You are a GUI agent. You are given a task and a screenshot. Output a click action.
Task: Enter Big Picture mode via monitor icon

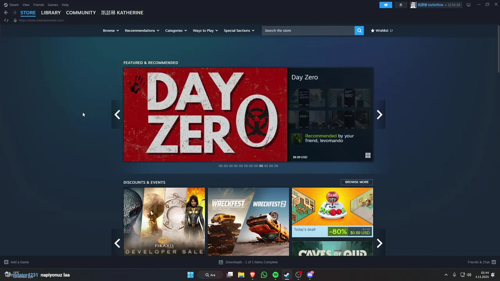coord(468,5)
